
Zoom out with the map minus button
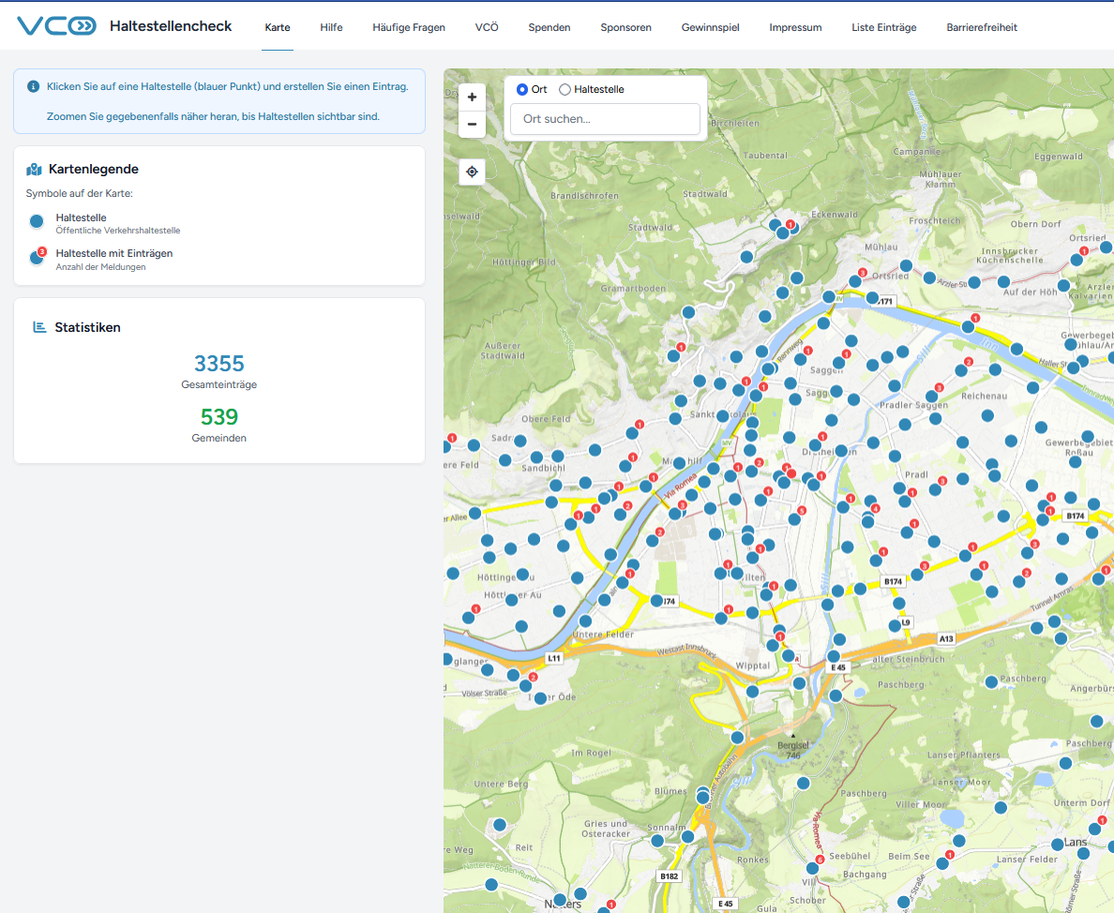coord(472,124)
